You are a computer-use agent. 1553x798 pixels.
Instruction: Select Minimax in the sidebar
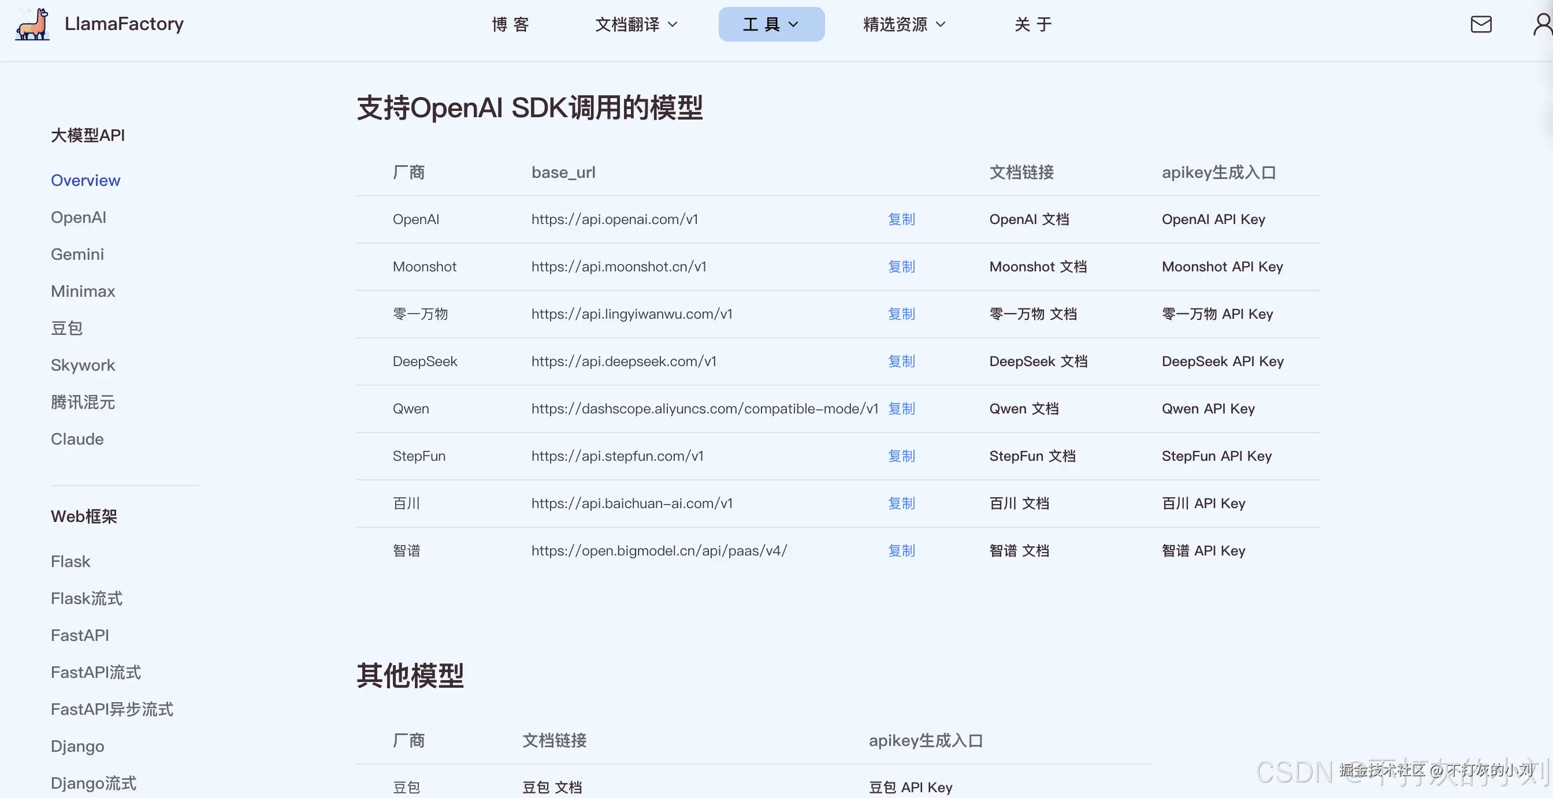pos(83,291)
